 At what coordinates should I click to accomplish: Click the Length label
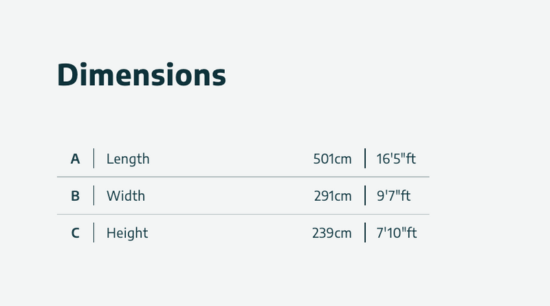[128, 159]
